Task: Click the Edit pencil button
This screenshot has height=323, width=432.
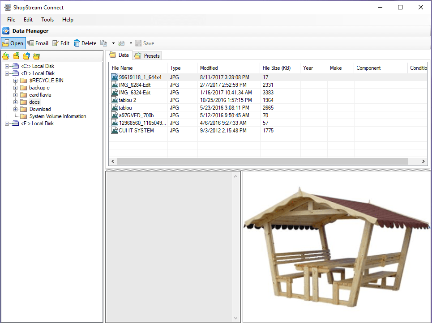Action: 61,43
